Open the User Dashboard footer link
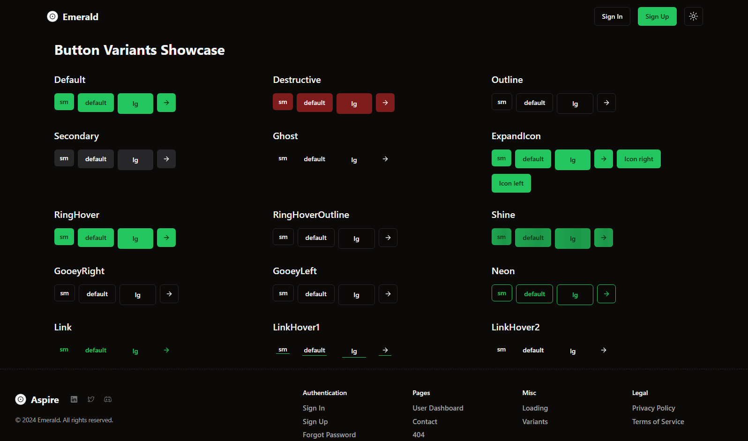The width and height of the screenshot is (748, 441). tap(438, 408)
